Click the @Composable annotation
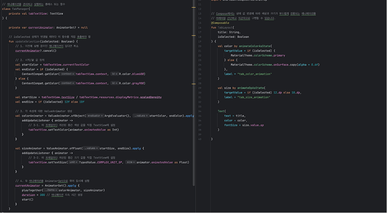Image resolution: width=387 pixels, height=213 pixels. click(220, 23)
